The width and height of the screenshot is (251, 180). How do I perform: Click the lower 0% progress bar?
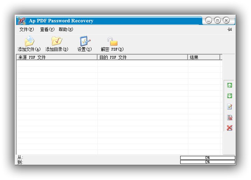point(208,162)
